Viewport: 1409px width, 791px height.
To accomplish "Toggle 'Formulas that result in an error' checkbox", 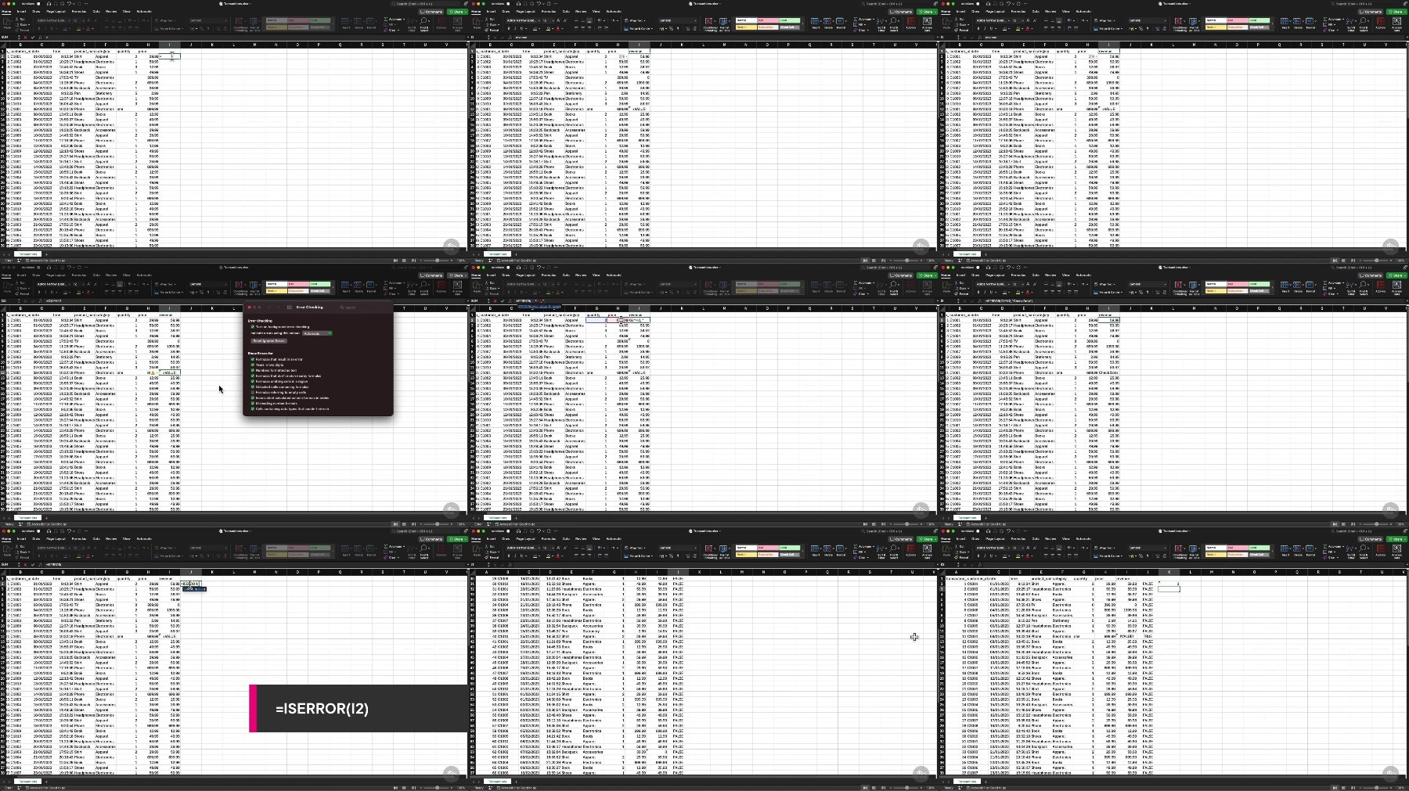I will [x=253, y=360].
